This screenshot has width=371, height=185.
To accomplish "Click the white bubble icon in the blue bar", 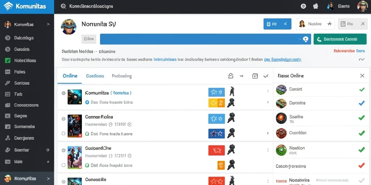I will click(305, 39).
